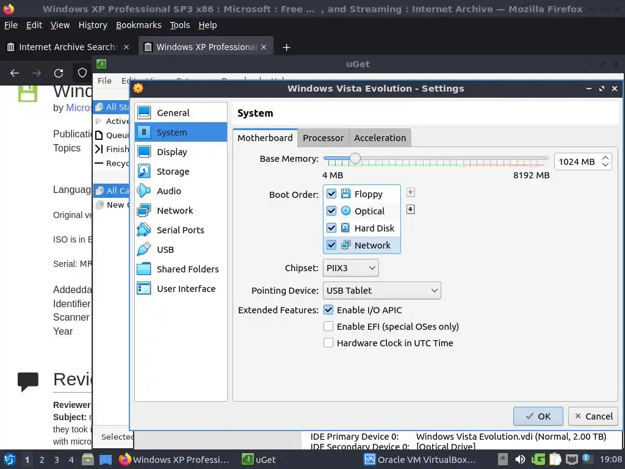Open the General settings category
This screenshot has height=469, width=625.
(181, 113)
